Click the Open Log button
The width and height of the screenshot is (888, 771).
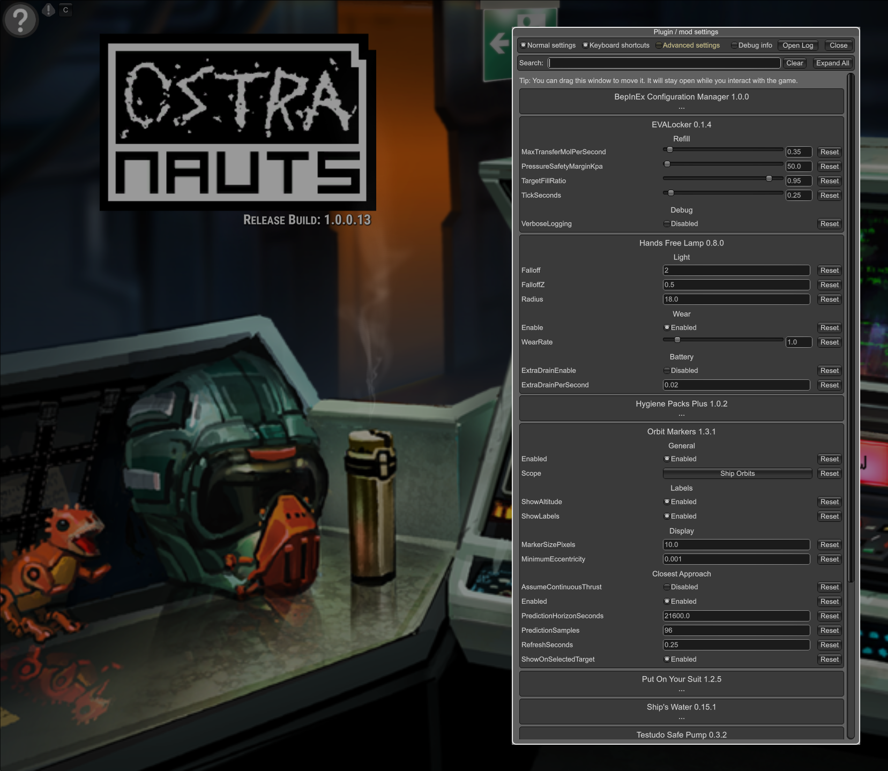(798, 46)
